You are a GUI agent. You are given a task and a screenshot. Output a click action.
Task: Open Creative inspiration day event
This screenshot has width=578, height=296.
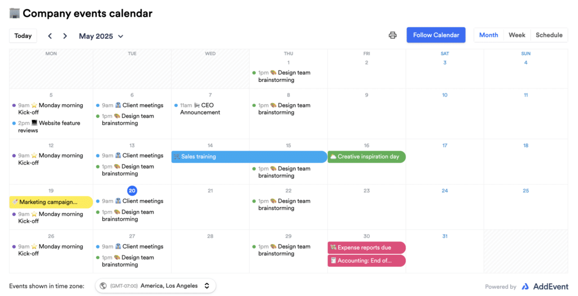[x=366, y=157]
